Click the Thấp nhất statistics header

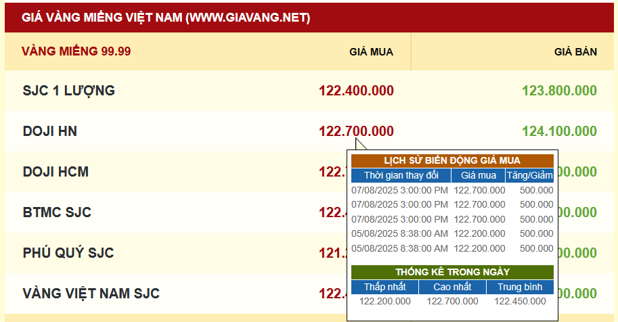[x=384, y=287]
